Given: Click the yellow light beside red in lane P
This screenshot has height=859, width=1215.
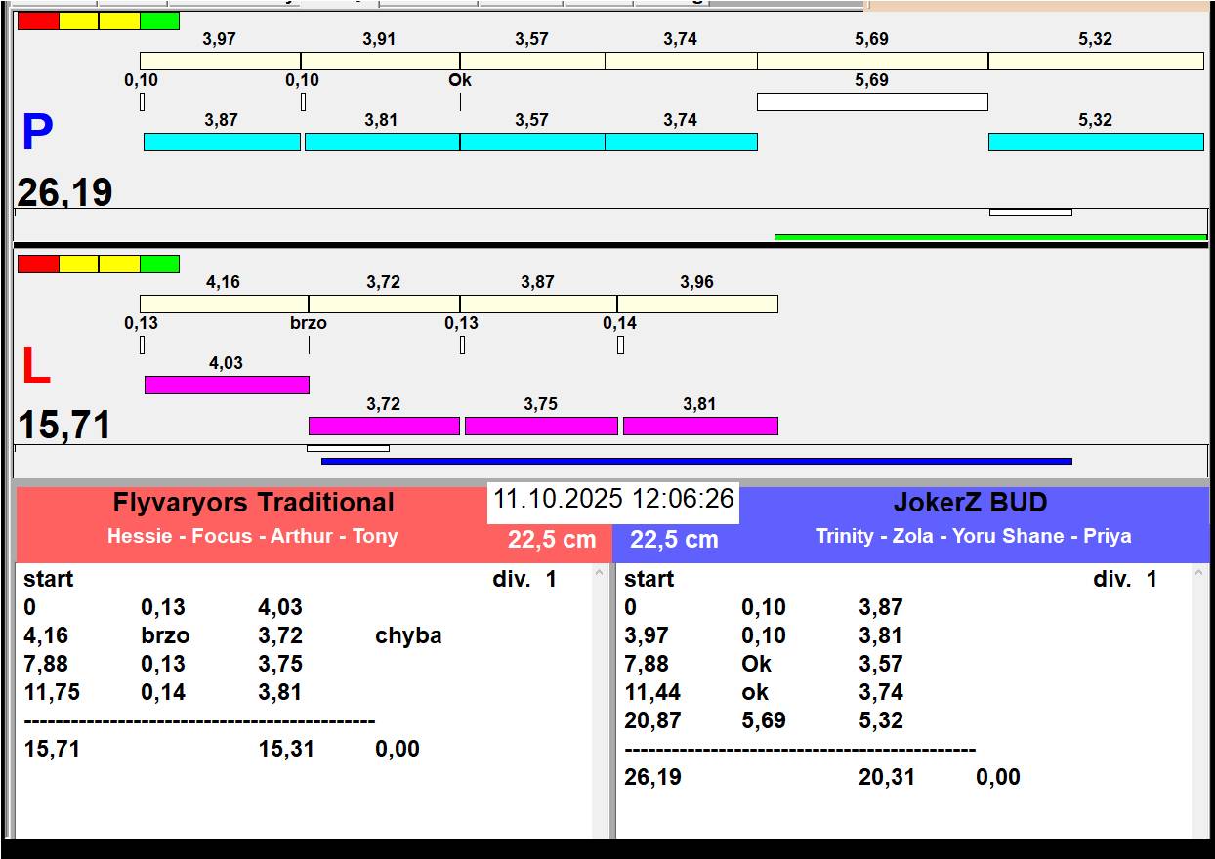Looking at the screenshot, I should point(79,20).
